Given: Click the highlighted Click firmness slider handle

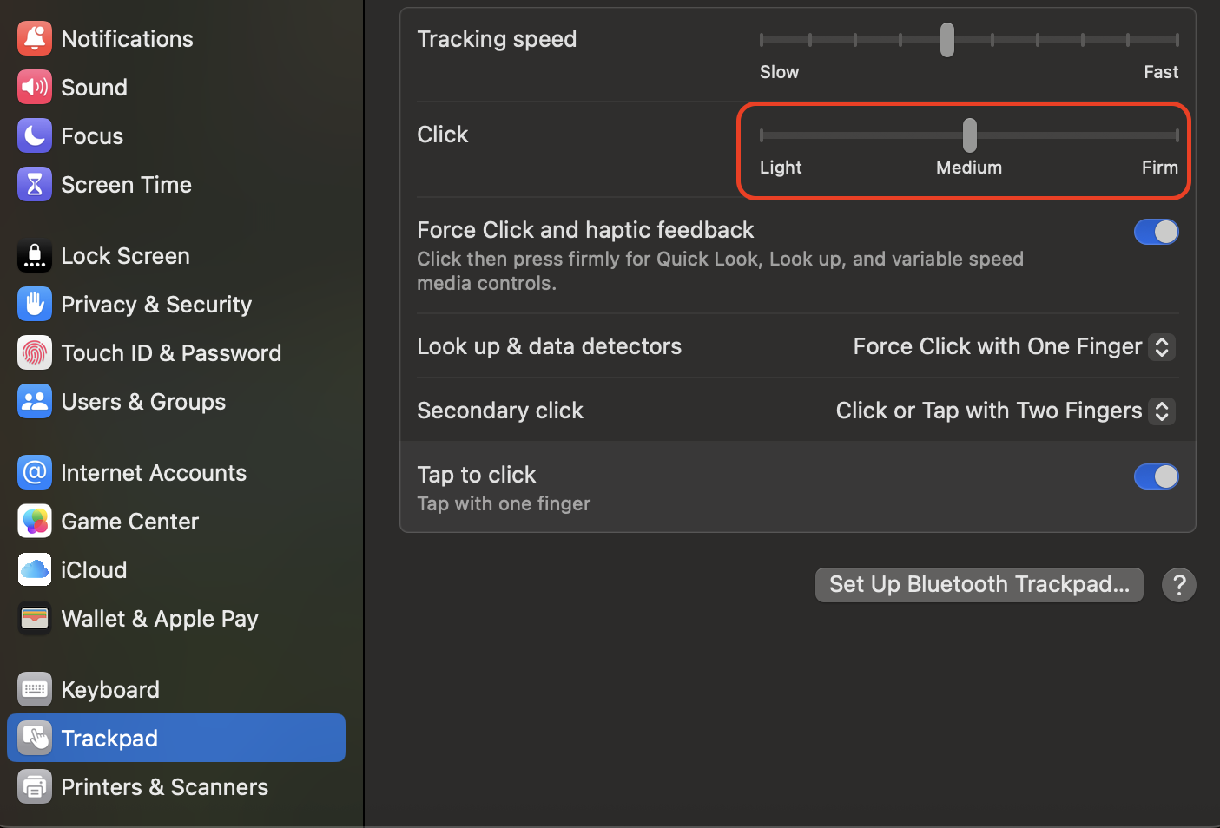Looking at the screenshot, I should pyautogui.click(x=968, y=135).
